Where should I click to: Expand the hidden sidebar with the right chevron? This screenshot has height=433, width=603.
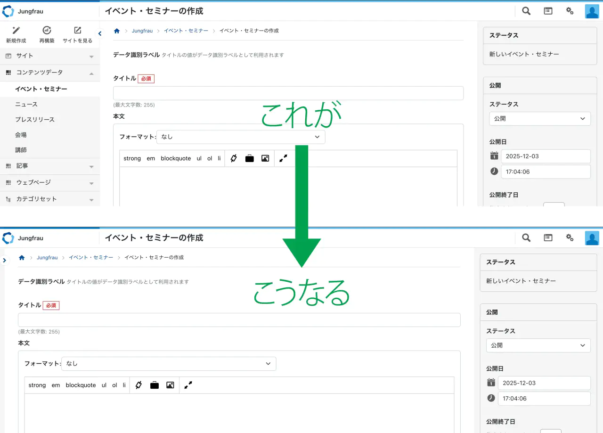pyautogui.click(x=4, y=260)
